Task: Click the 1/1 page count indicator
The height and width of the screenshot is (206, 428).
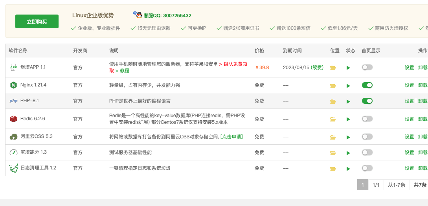Action: pyautogui.click(x=376, y=185)
